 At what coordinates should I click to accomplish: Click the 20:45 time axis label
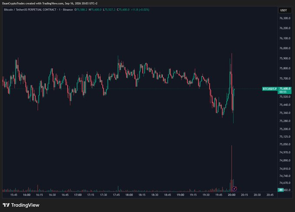(270, 195)
